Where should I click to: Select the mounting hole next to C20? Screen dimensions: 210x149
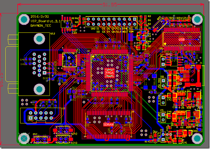(x=197, y=19)
